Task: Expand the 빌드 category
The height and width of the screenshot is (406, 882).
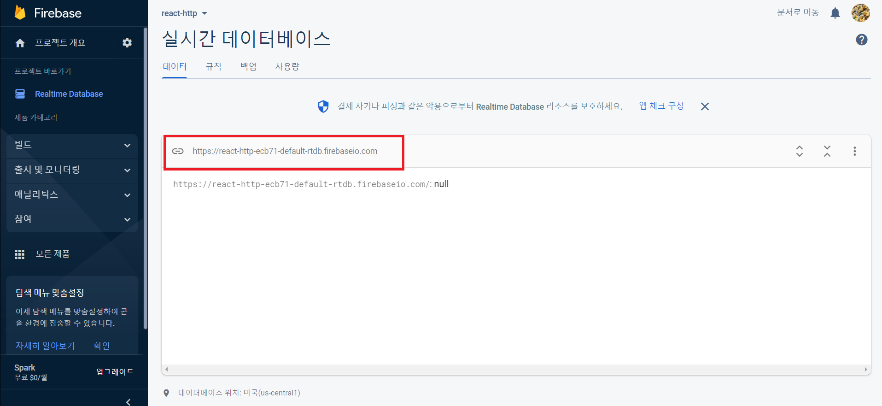Action: point(72,145)
